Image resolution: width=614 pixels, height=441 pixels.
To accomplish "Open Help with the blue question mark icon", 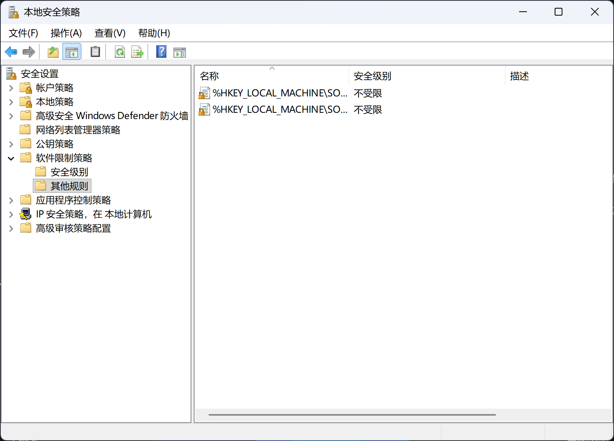I will point(161,52).
